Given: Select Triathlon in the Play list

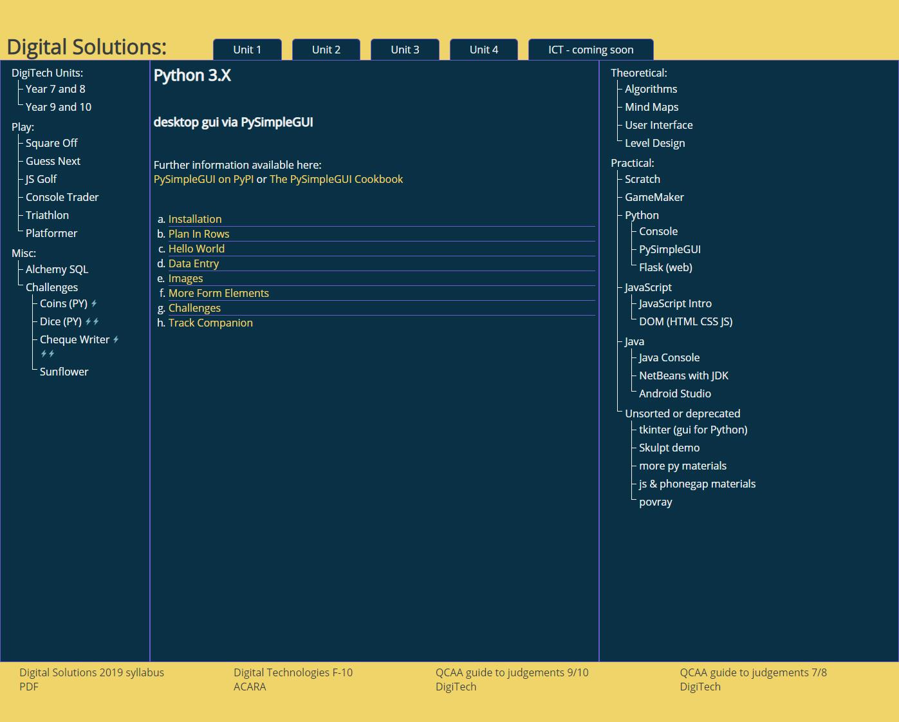Looking at the screenshot, I should click(x=47, y=215).
